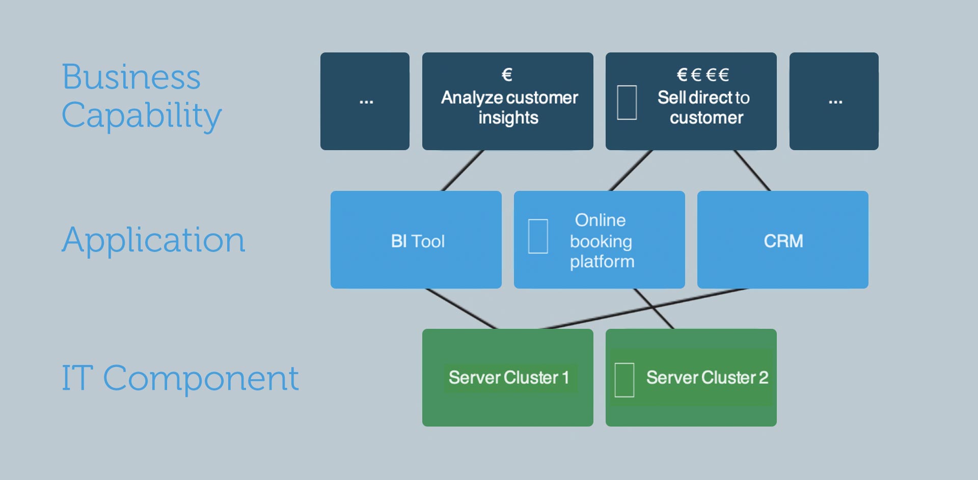
Task: Open the BI Tool application box
Action: (417, 241)
